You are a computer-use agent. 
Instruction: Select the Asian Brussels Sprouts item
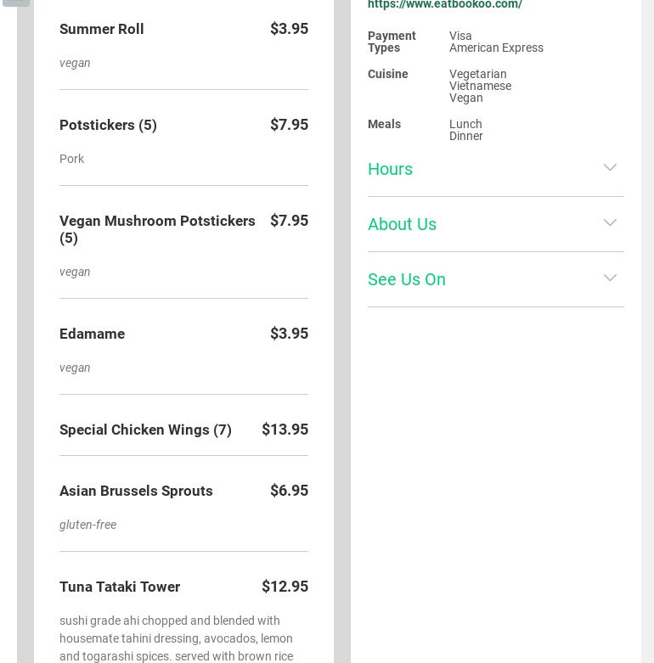click(136, 491)
